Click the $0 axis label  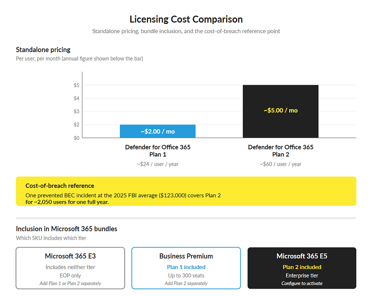[77, 138]
